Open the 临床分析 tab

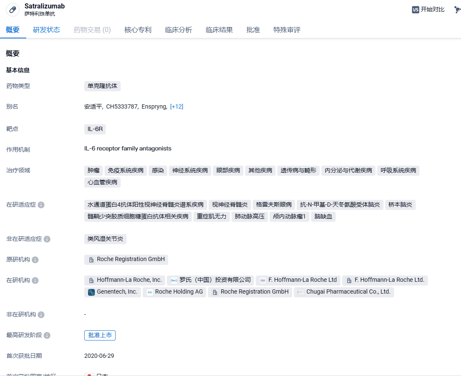click(179, 30)
